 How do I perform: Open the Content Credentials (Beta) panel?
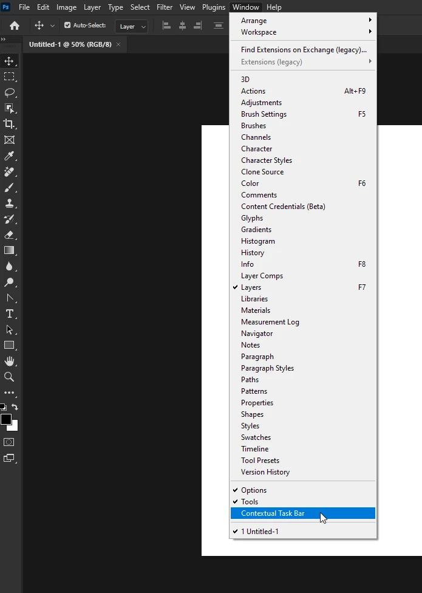[304, 207]
